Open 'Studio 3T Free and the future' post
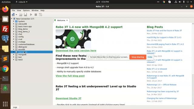 point(164,31)
